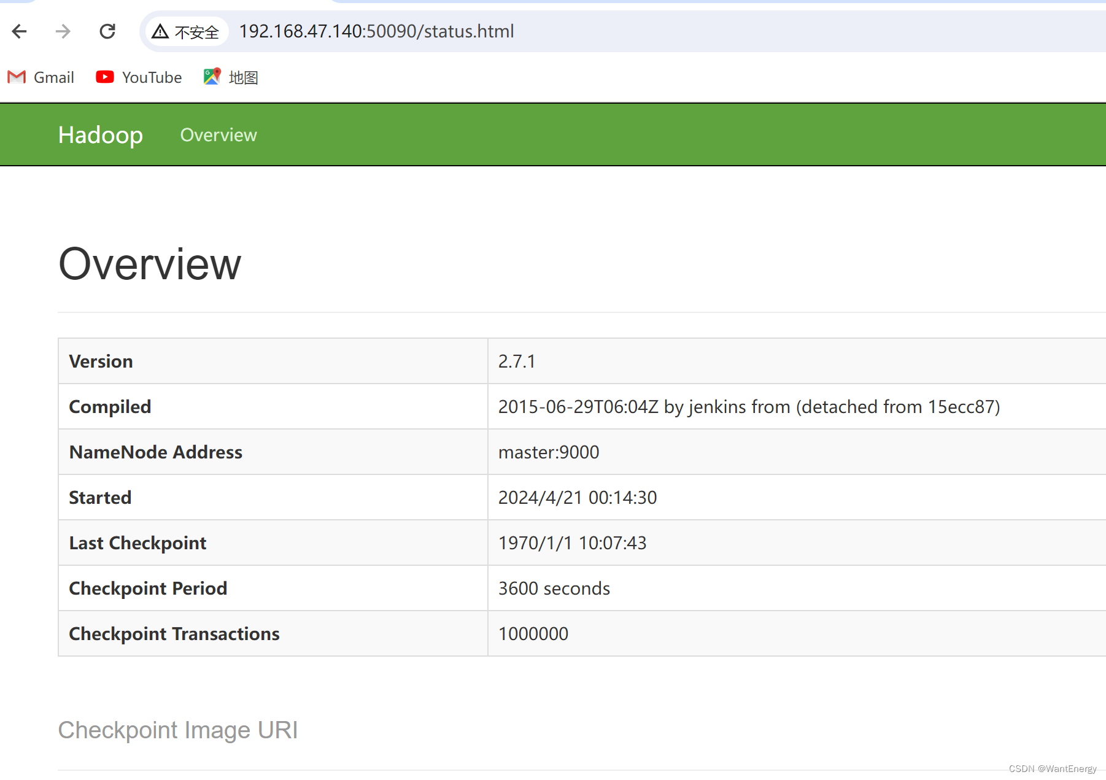Select the 2024/4/21 00:14:30 start time
Image resolution: width=1106 pixels, height=780 pixels.
578,498
